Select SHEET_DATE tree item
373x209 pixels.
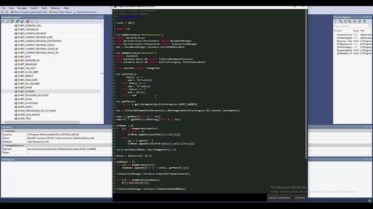(24, 57)
